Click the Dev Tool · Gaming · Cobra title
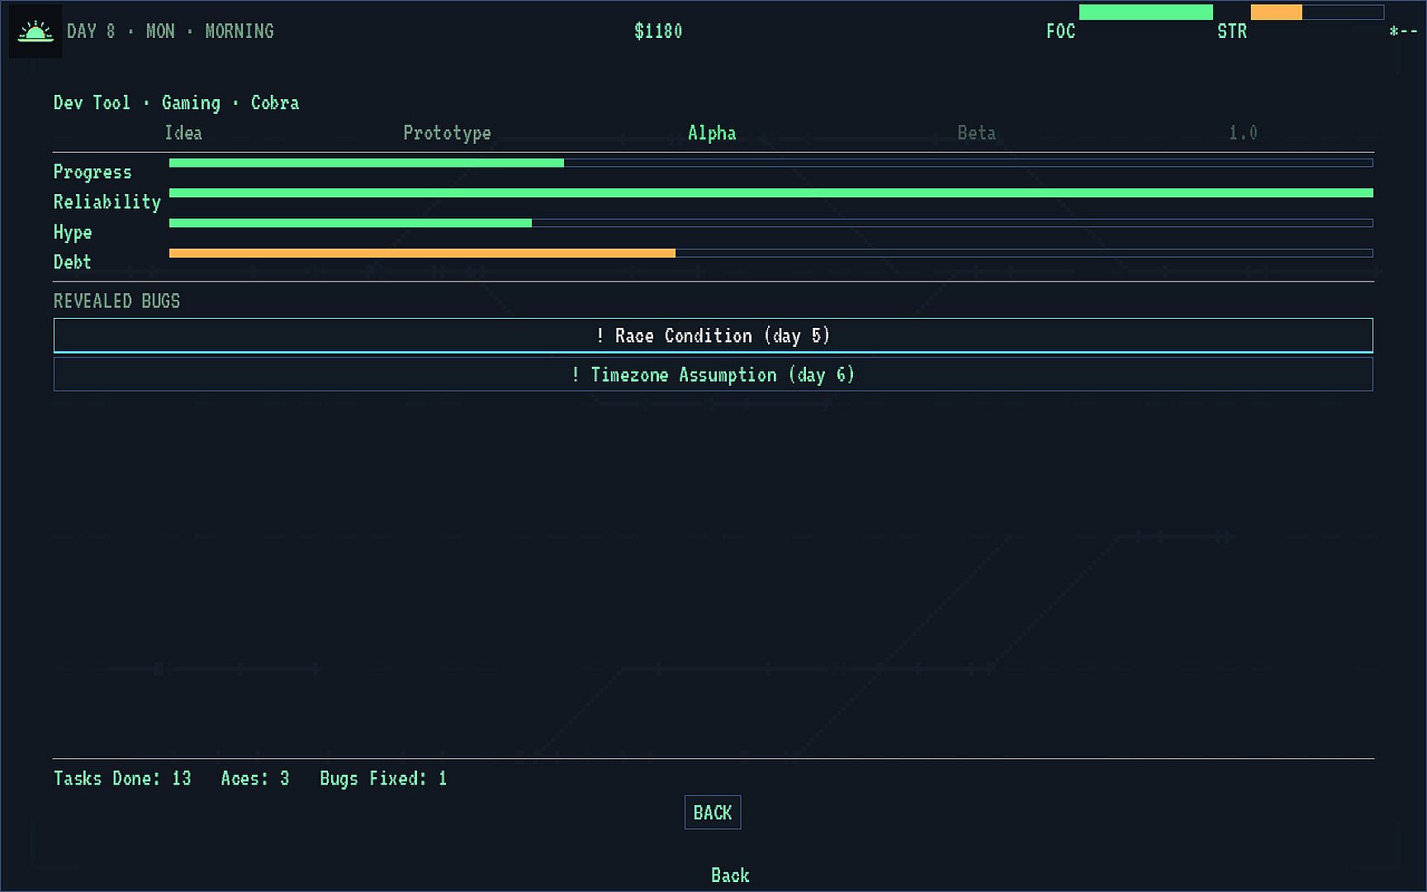This screenshot has width=1427, height=892. tap(176, 103)
